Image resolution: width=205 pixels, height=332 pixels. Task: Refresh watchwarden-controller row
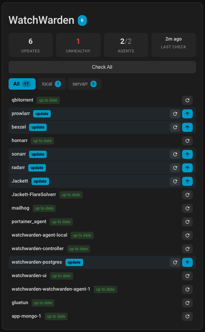187,249
